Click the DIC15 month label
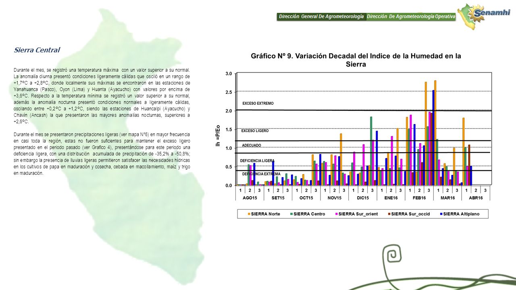 pyautogui.click(x=363, y=198)
